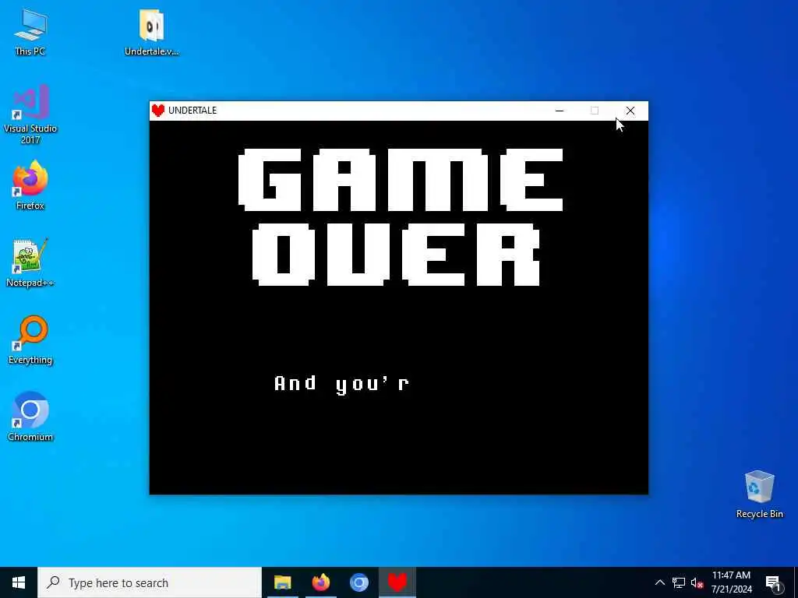
Task: Click the 'Type here to search' box
Action: (150, 582)
